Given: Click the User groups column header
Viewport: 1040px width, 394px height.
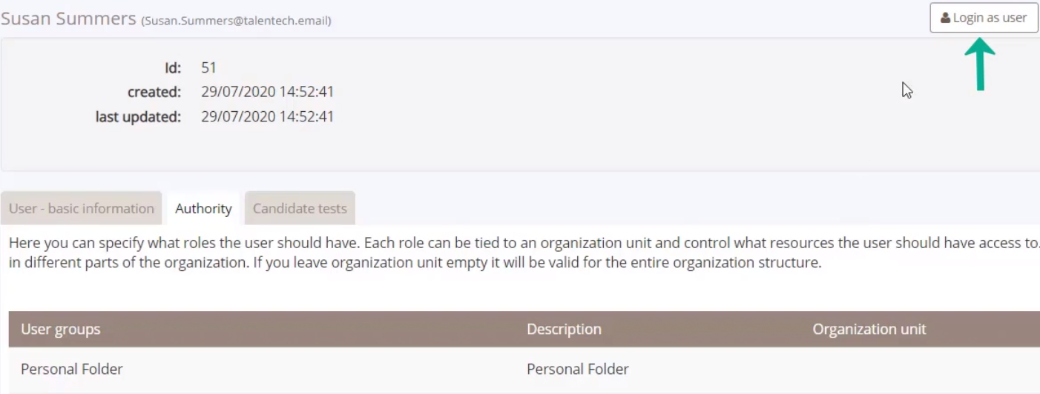Looking at the screenshot, I should [61, 330].
